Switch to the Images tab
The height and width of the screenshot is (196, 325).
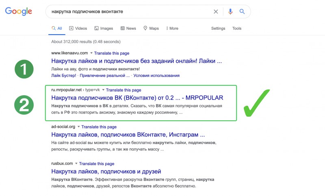(x=103, y=28)
